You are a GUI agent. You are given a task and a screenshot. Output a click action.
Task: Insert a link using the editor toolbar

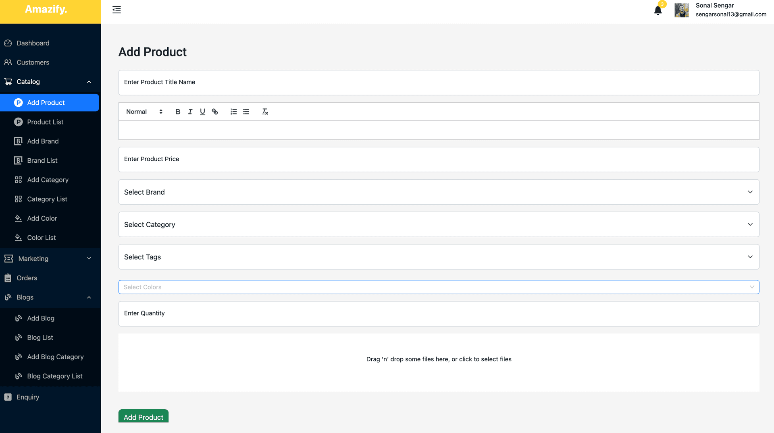pos(215,112)
